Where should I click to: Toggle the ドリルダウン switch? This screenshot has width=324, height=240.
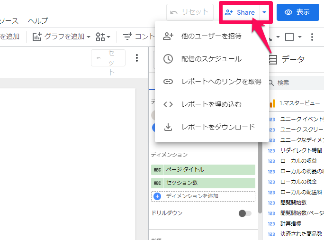[245, 213]
